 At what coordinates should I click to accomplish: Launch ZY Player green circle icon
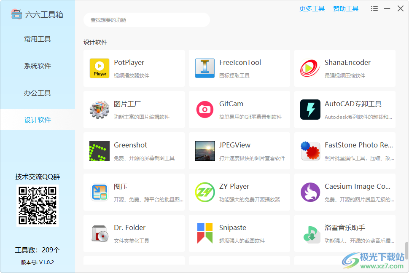click(205, 192)
